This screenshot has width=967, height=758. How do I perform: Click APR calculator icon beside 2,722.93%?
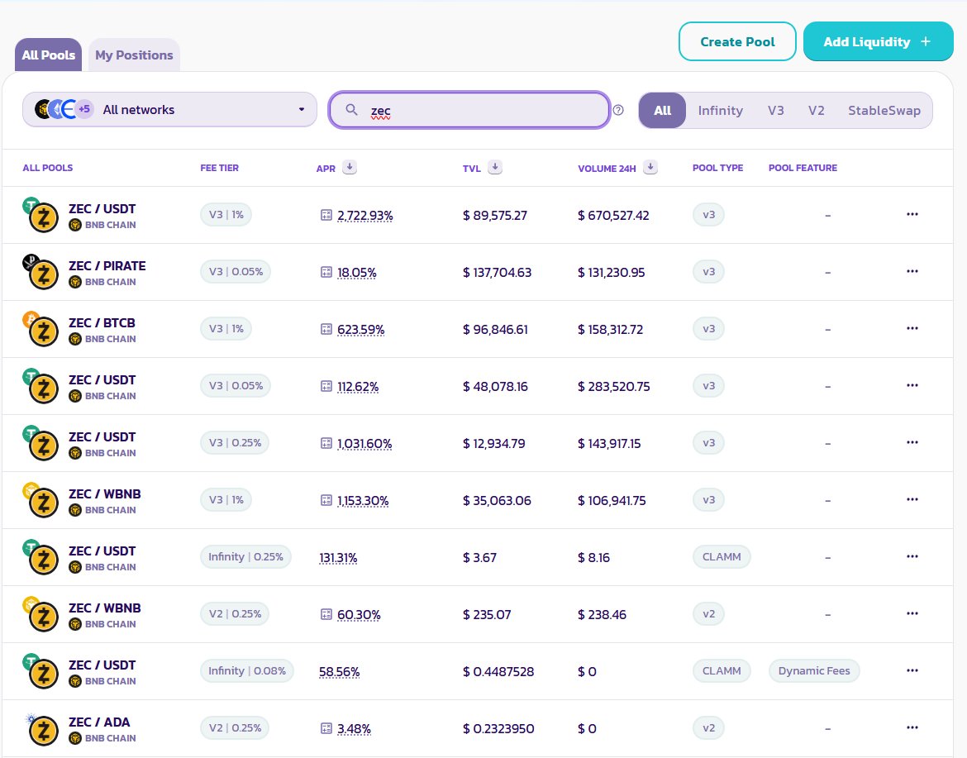point(326,215)
